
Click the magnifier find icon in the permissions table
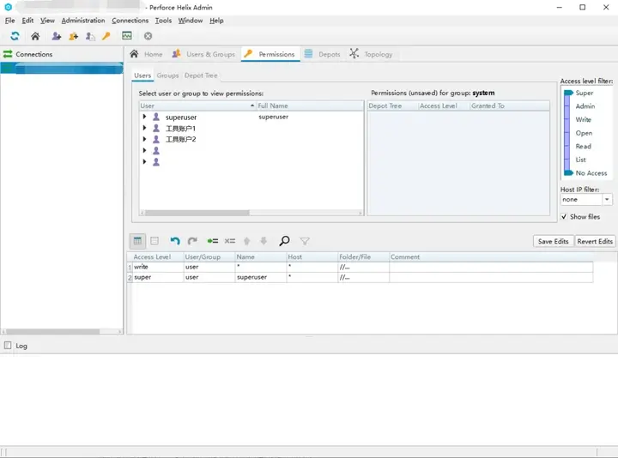click(284, 241)
